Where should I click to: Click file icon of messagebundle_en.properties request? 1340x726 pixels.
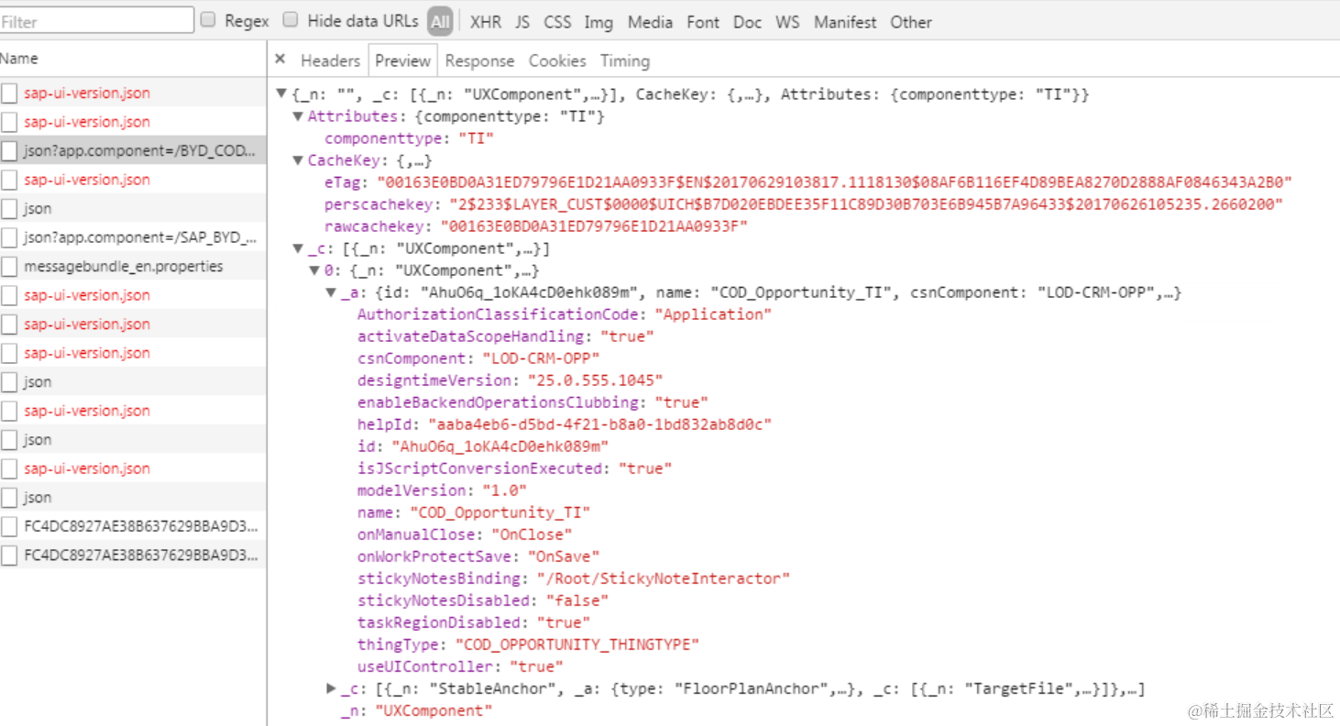[x=9, y=267]
